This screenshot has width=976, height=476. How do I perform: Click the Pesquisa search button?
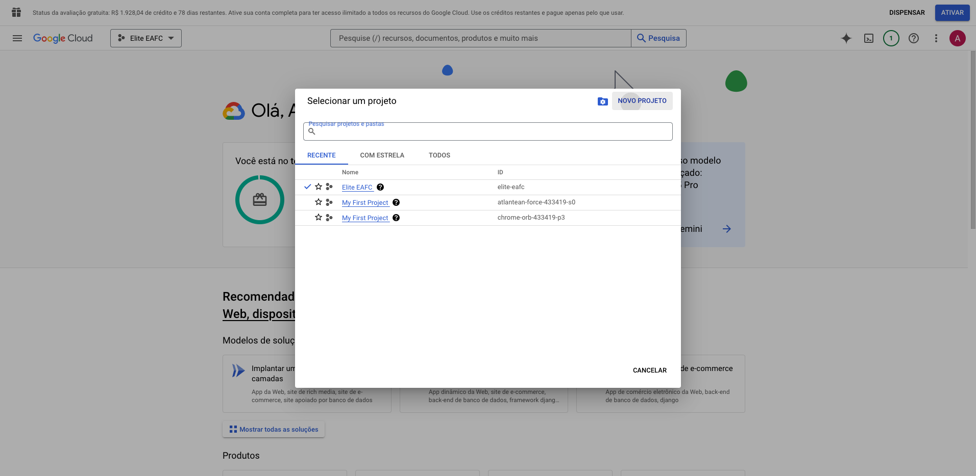click(658, 38)
